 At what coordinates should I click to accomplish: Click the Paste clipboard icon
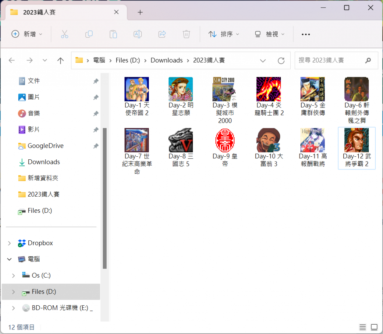pos(113,34)
